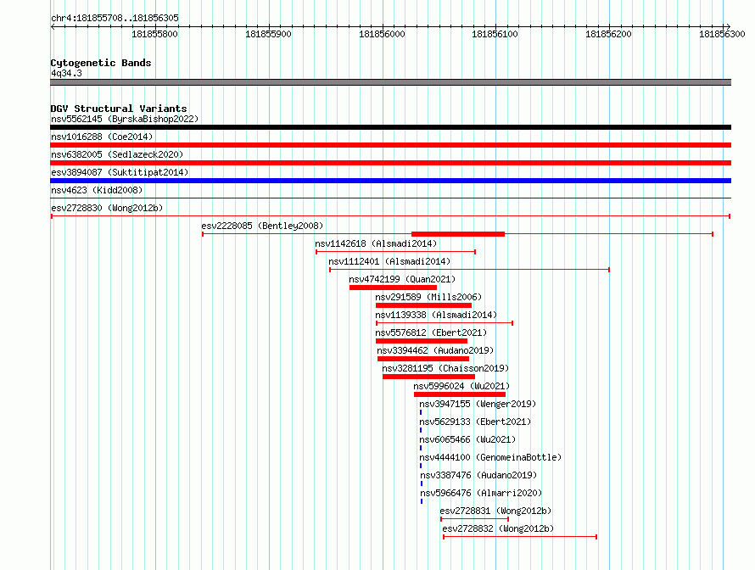Click ruler position 181855800
The height and width of the screenshot is (570, 755).
(154, 34)
